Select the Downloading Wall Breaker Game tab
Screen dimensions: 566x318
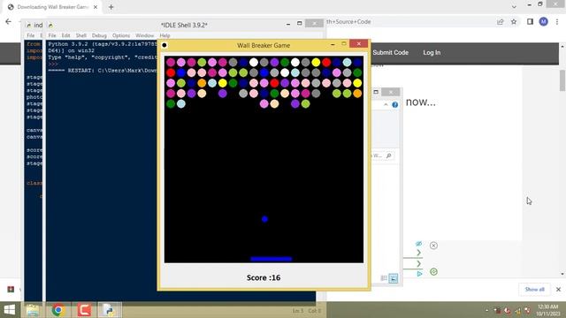(x=53, y=7)
